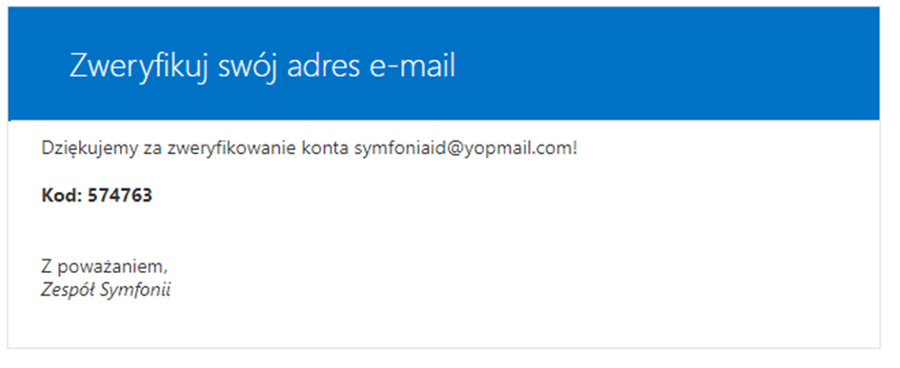Viewport: 900px width, 368px height.
Task: Click the word 'Dziękujemy' in the message
Action: point(90,149)
